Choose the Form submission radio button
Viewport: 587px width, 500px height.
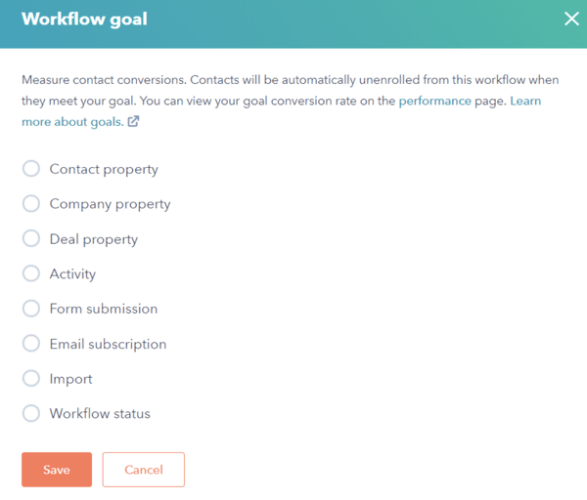pyautogui.click(x=31, y=309)
